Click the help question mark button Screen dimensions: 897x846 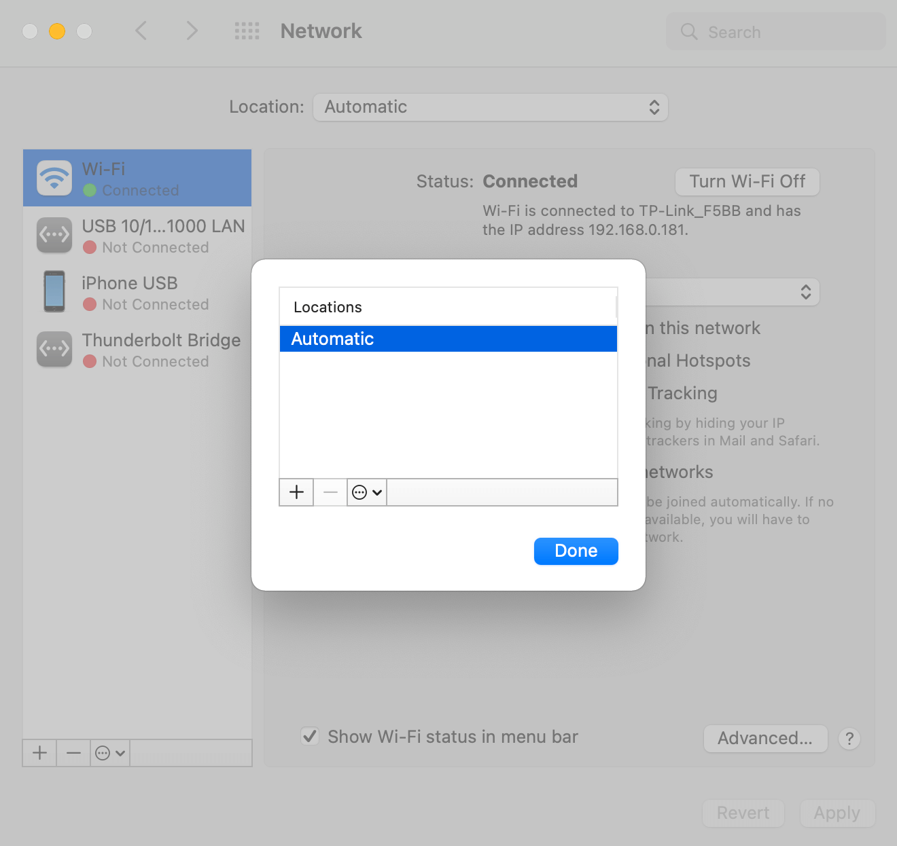849,739
